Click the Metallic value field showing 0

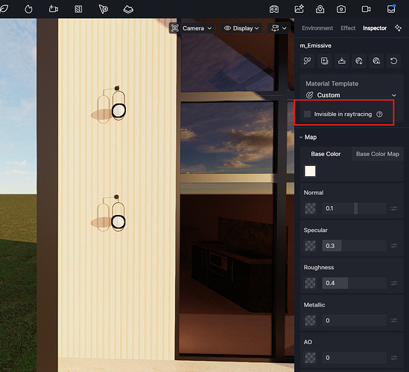354,321
